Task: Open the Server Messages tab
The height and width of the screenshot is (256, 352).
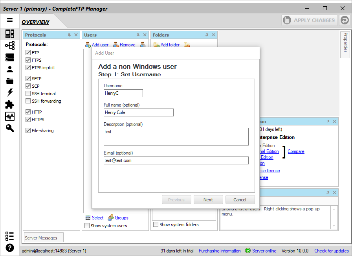Action: (44, 238)
